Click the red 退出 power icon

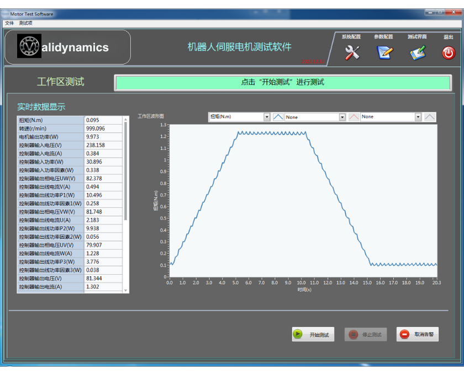(448, 53)
